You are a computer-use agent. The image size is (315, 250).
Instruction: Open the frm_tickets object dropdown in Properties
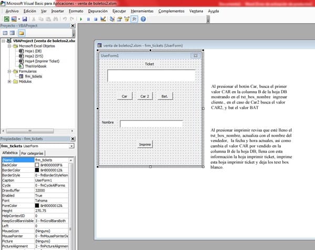coord(71,146)
